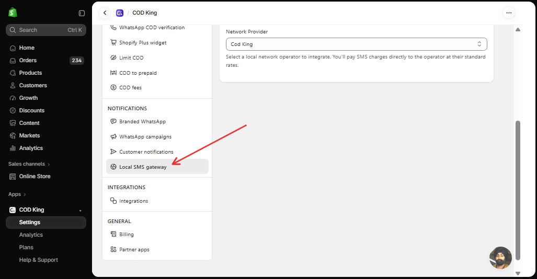Click the Products tag icon
The image size is (537, 279).
point(13,73)
